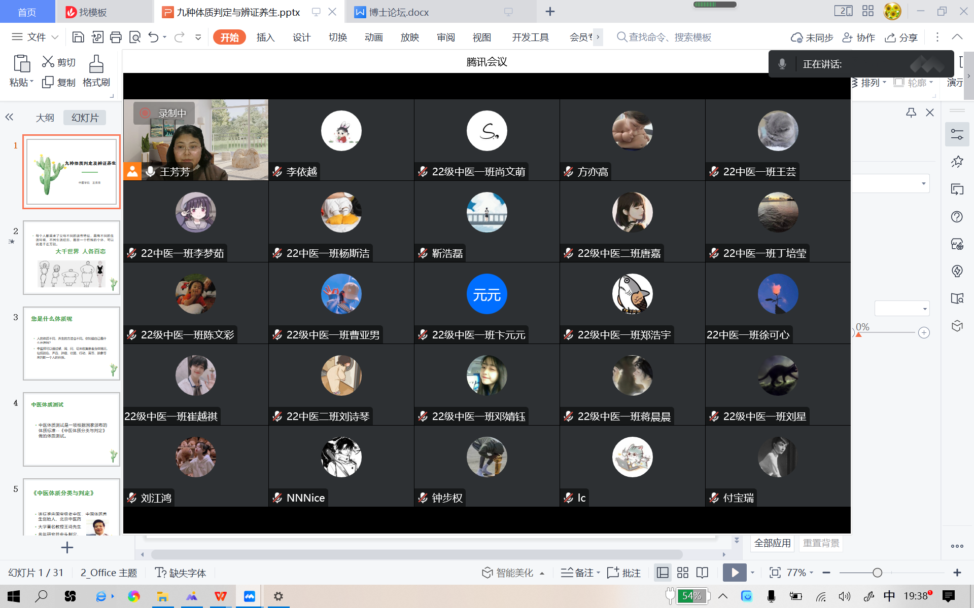
Task: Toggle normal view in status bar
Action: (x=663, y=573)
